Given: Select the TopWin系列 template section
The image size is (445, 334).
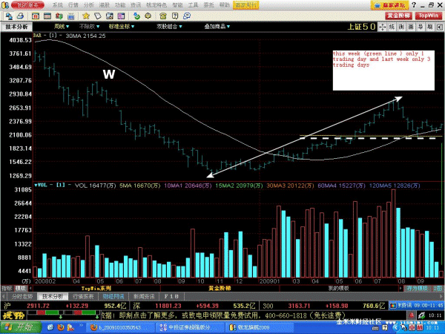Looking at the screenshot, I should pyautogui.click(x=96, y=288).
